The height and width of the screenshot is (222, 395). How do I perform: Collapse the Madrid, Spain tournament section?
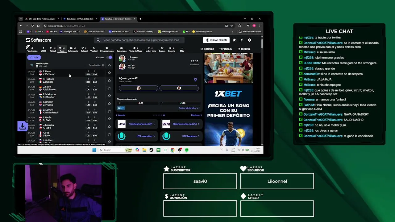click(x=109, y=65)
